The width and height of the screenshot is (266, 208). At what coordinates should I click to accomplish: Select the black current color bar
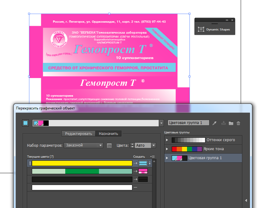82,179
